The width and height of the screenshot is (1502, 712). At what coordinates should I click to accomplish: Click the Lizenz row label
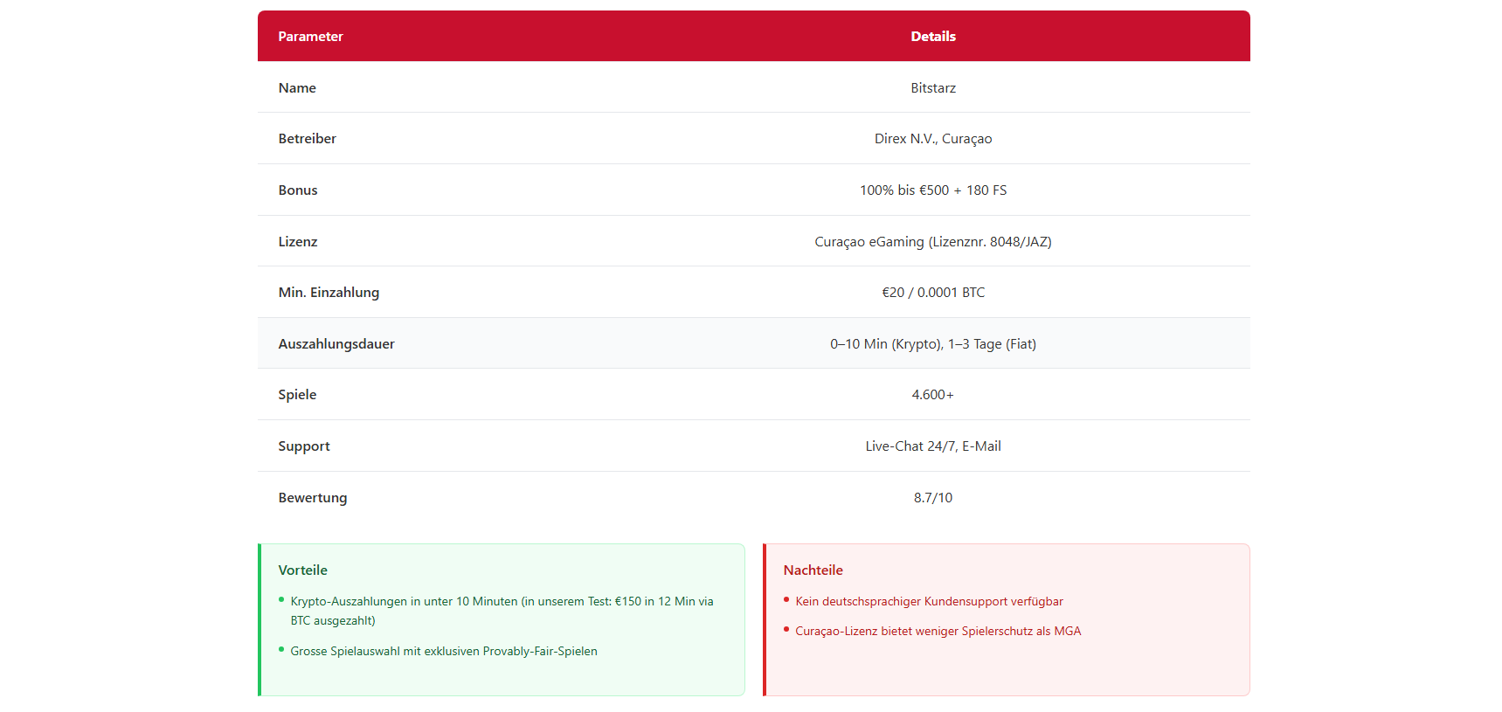pos(297,242)
